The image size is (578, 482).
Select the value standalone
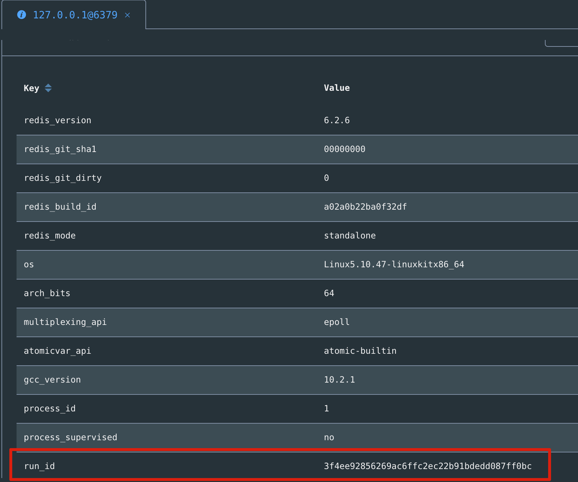click(350, 236)
